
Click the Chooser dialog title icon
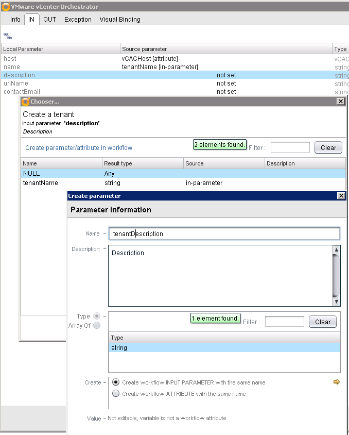click(x=26, y=102)
